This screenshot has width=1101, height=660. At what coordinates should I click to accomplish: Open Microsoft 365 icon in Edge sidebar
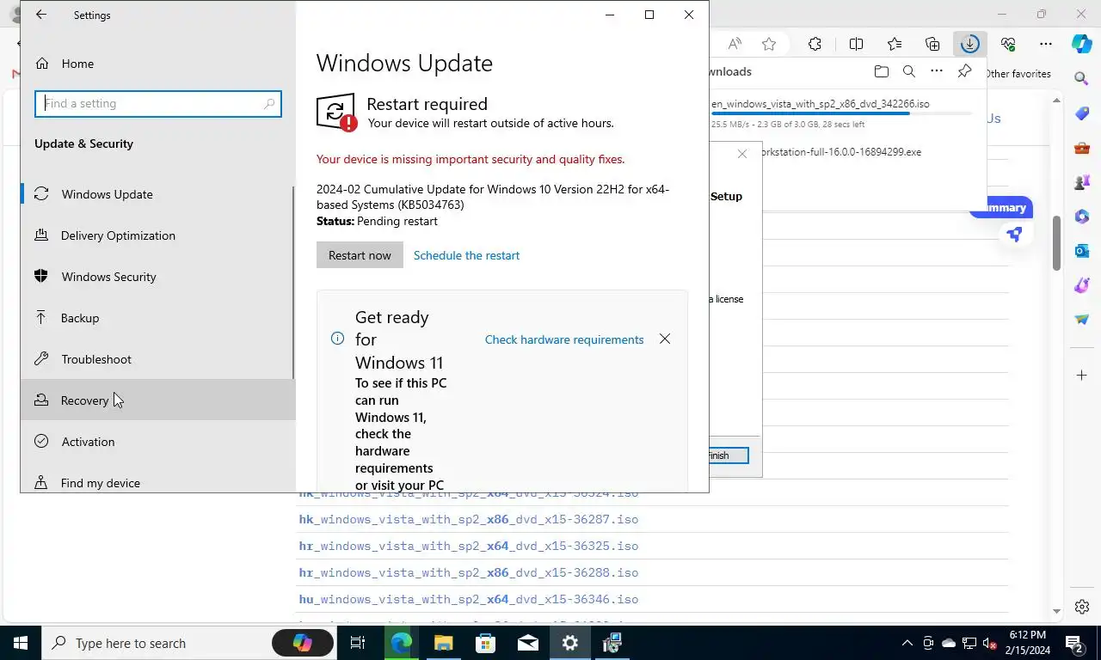point(1082,217)
